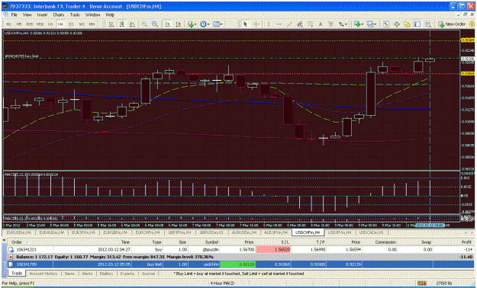The width and height of the screenshot is (477, 288).
Task: Zoom out of the chart
Action: click(155, 24)
